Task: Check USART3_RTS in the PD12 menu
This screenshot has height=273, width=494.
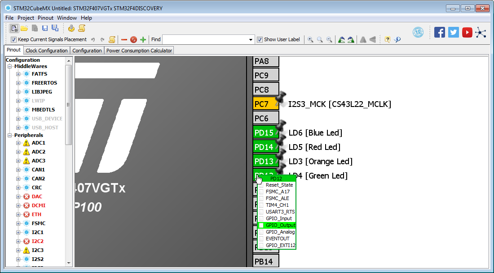Action: pos(261,212)
